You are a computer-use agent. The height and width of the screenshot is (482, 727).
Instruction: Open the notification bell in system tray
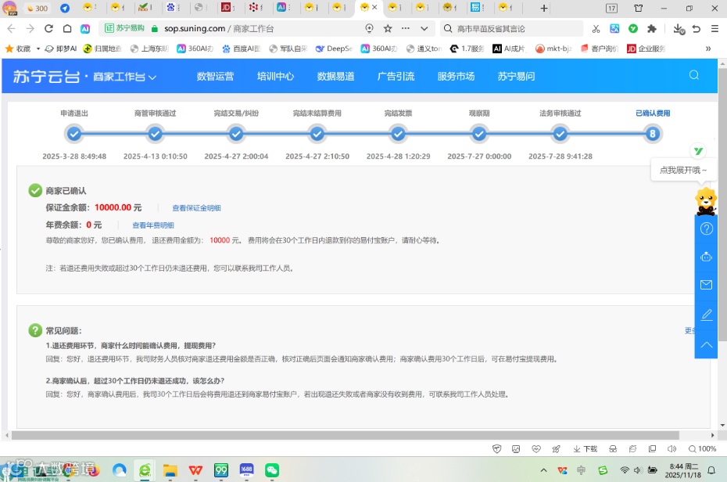click(x=711, y=470)
